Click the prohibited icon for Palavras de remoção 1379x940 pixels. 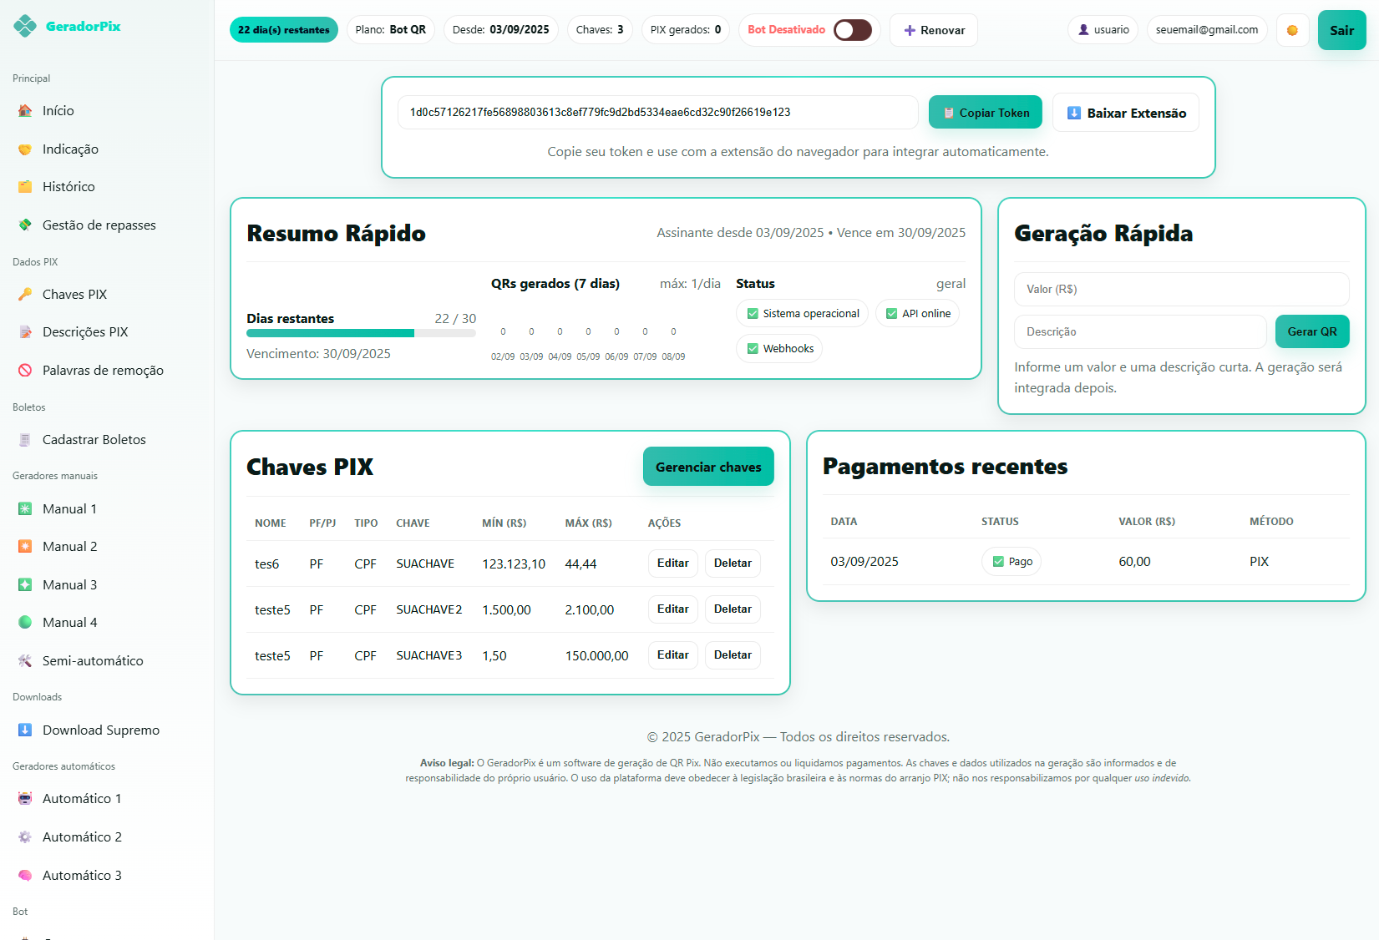[25, 371]
